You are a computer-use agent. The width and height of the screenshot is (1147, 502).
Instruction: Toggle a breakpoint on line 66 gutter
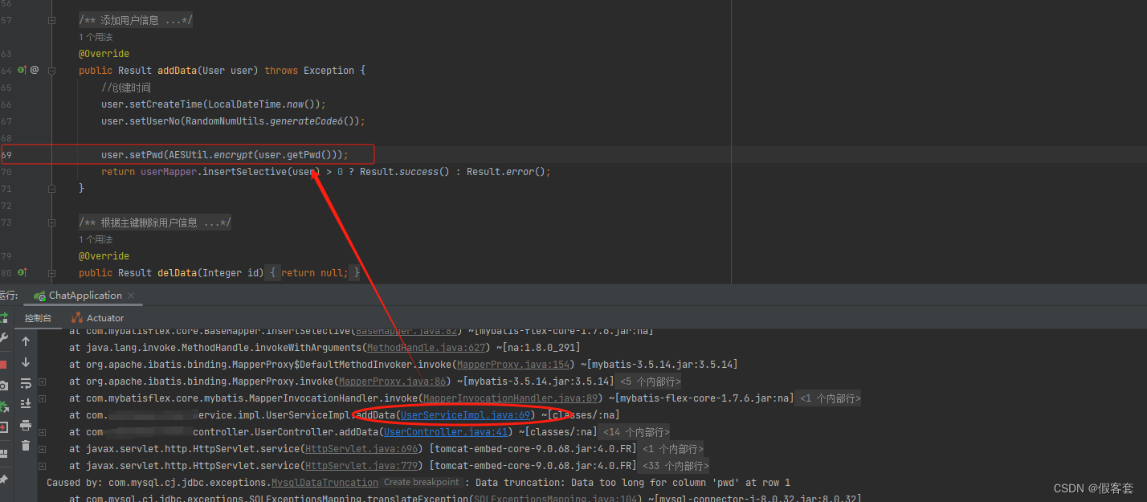pyautogui.click(x=32, y=104)
